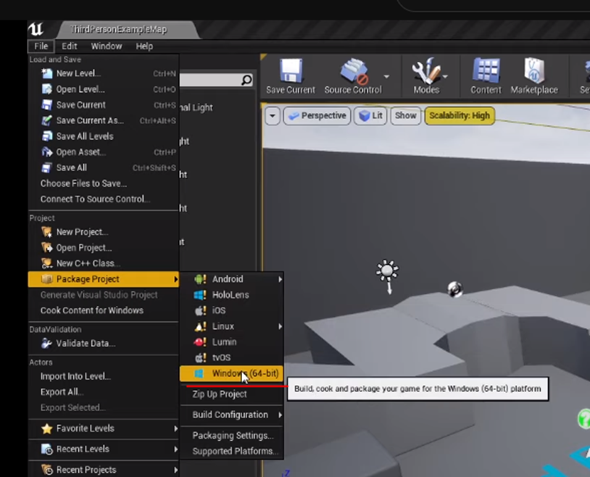
Task: Select HoloLens packaging target
Action: (x=231, y=295)
